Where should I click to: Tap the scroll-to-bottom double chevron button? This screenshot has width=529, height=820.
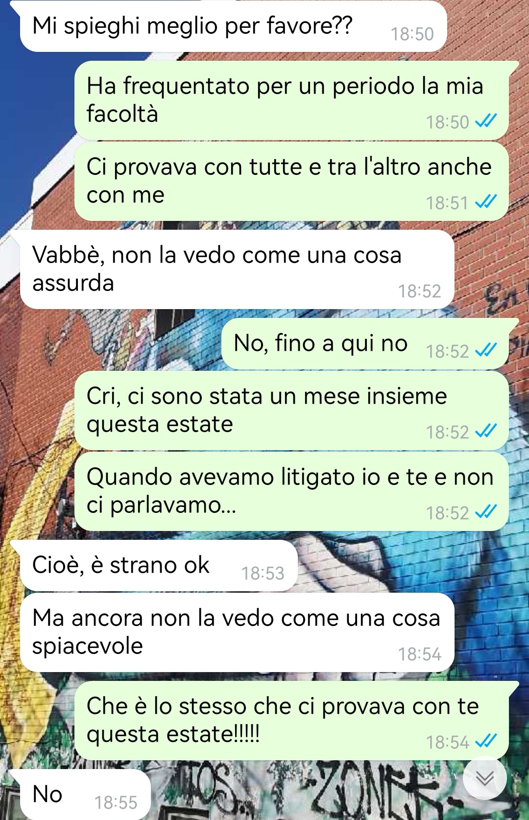tap(485, 778)
